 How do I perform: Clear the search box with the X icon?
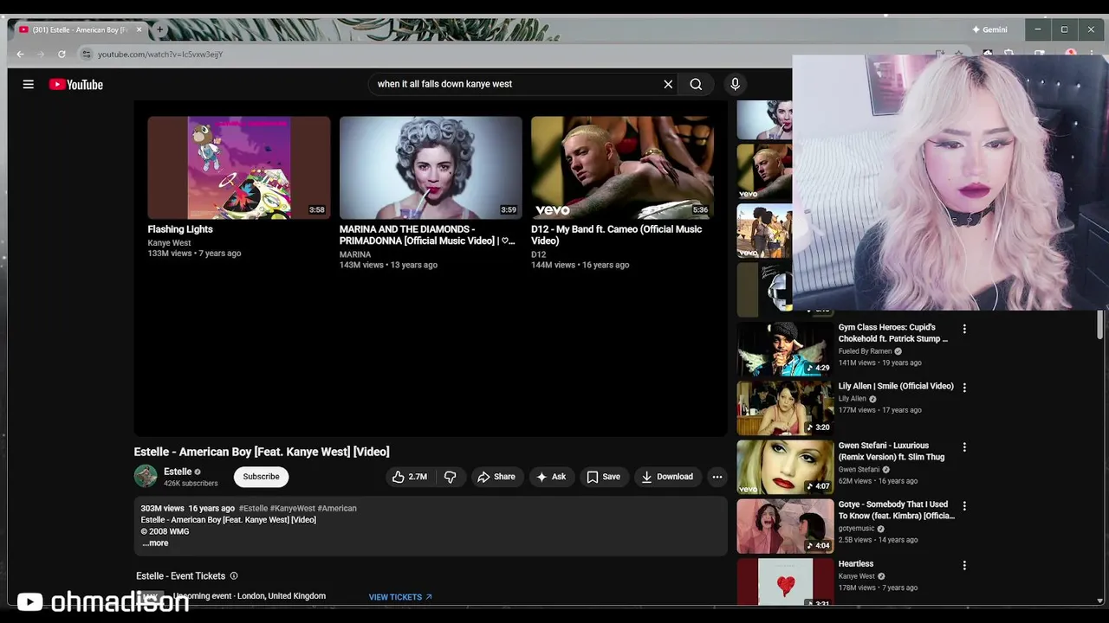(x=668, y=84)
